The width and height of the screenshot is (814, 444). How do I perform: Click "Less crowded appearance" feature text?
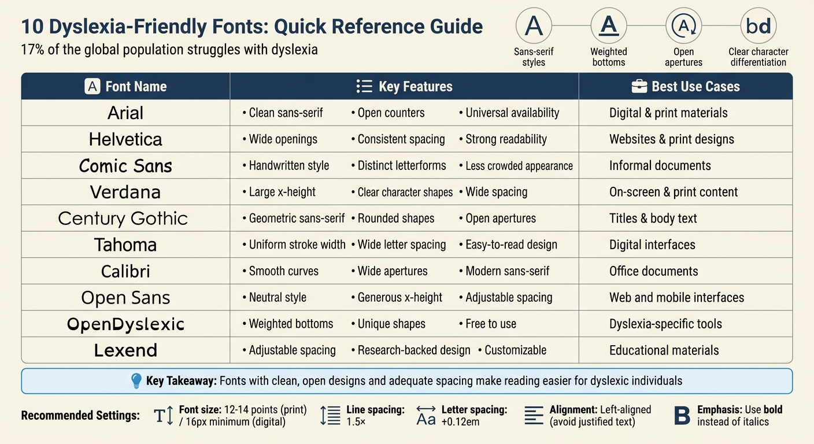(x=519, y=166)
